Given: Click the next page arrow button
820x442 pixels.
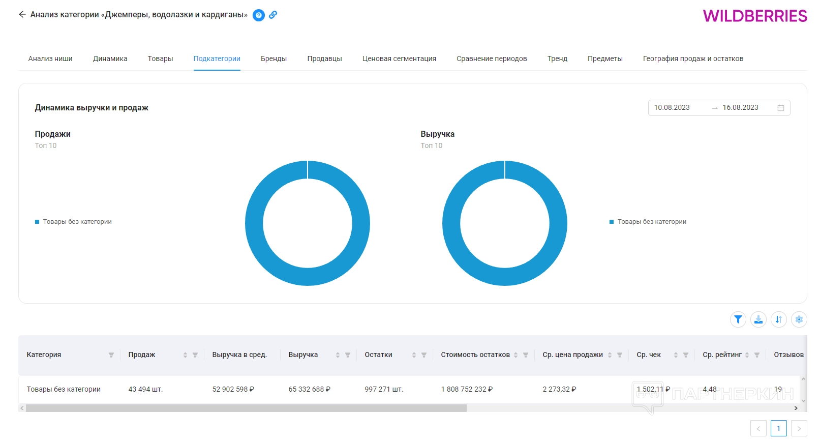Looking at the screenshot, I should 799,428.
